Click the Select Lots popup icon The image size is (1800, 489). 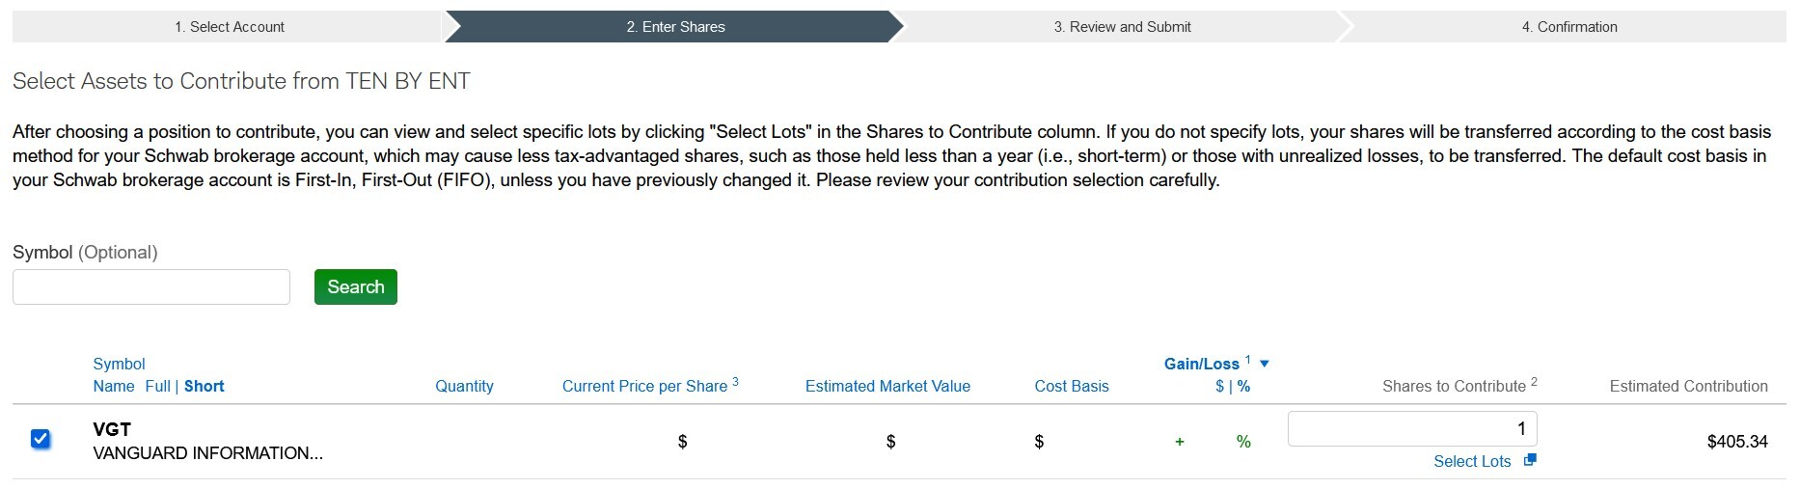point(1529,460)
